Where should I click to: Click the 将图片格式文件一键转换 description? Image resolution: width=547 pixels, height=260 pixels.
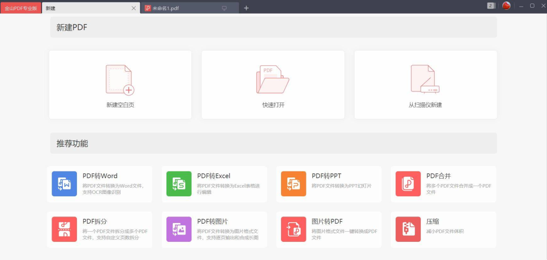(344, 235)
